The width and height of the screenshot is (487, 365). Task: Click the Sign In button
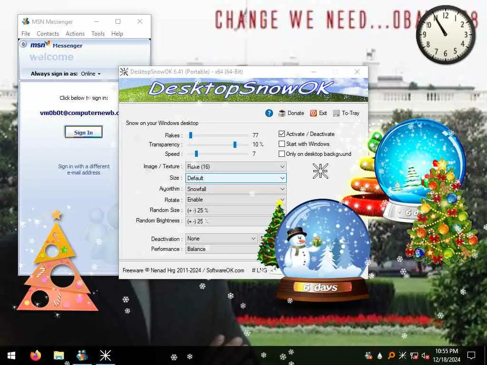[x=83, y=132]
